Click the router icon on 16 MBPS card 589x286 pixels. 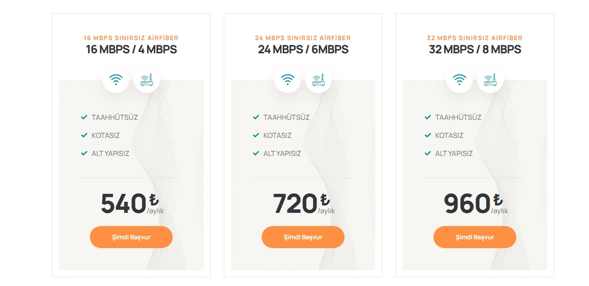tap(147, 80)
